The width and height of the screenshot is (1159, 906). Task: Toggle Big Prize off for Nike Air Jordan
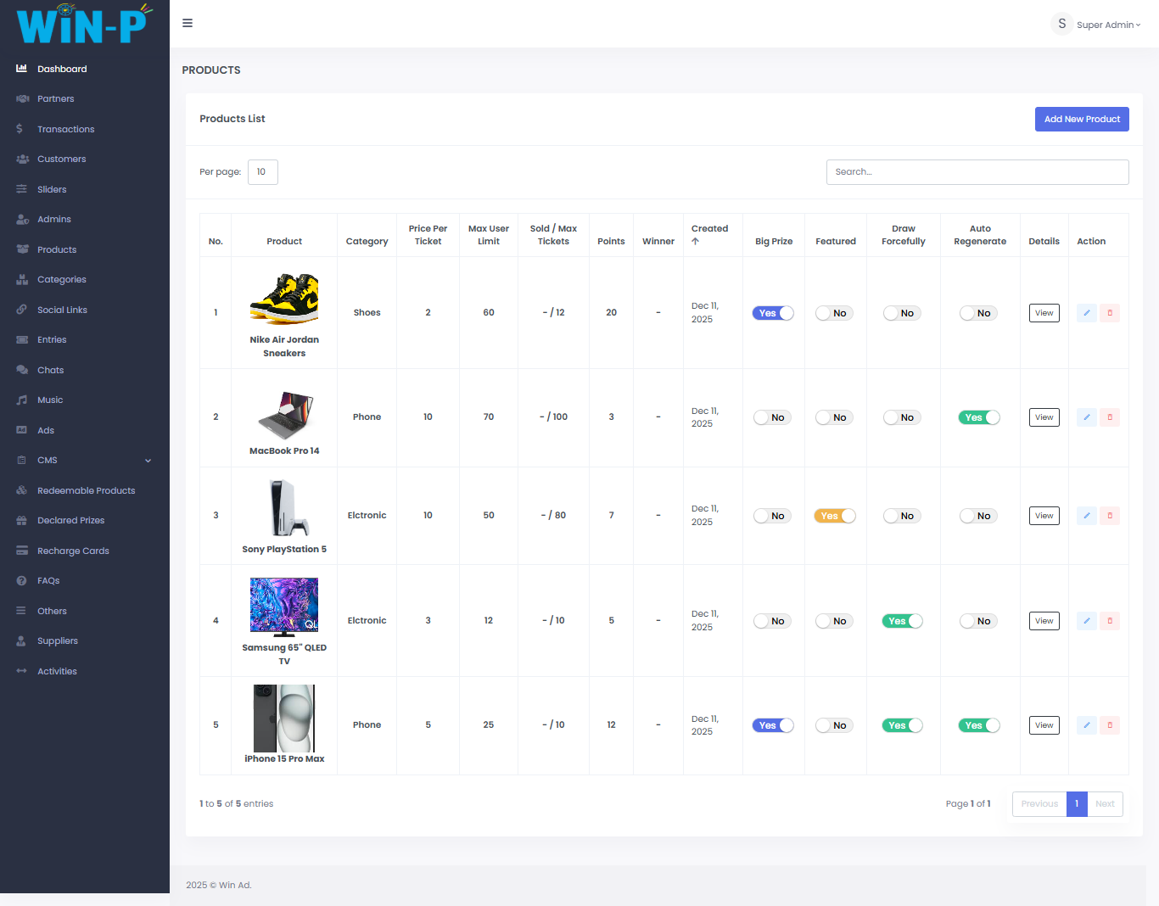773,313
